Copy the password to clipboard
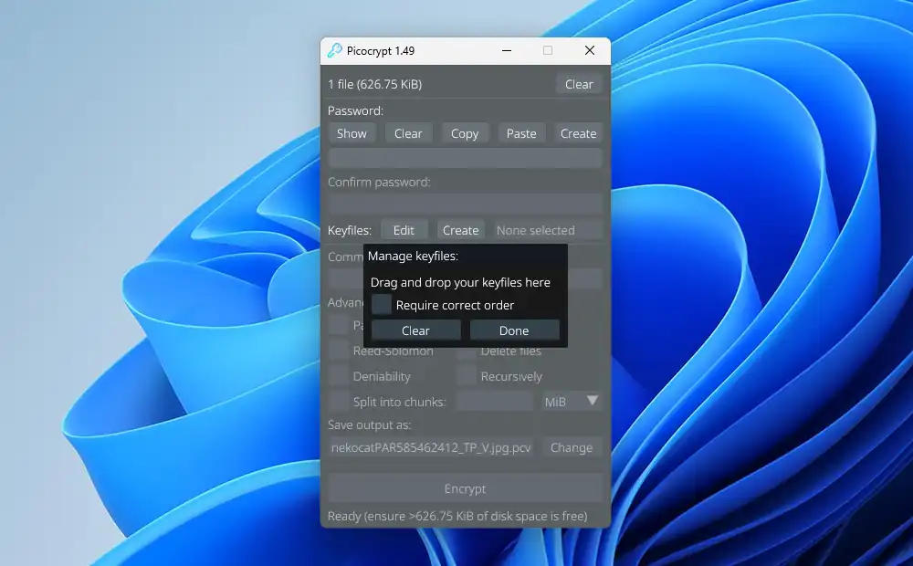This screenshot has width=913, height=566. (465, 133)
